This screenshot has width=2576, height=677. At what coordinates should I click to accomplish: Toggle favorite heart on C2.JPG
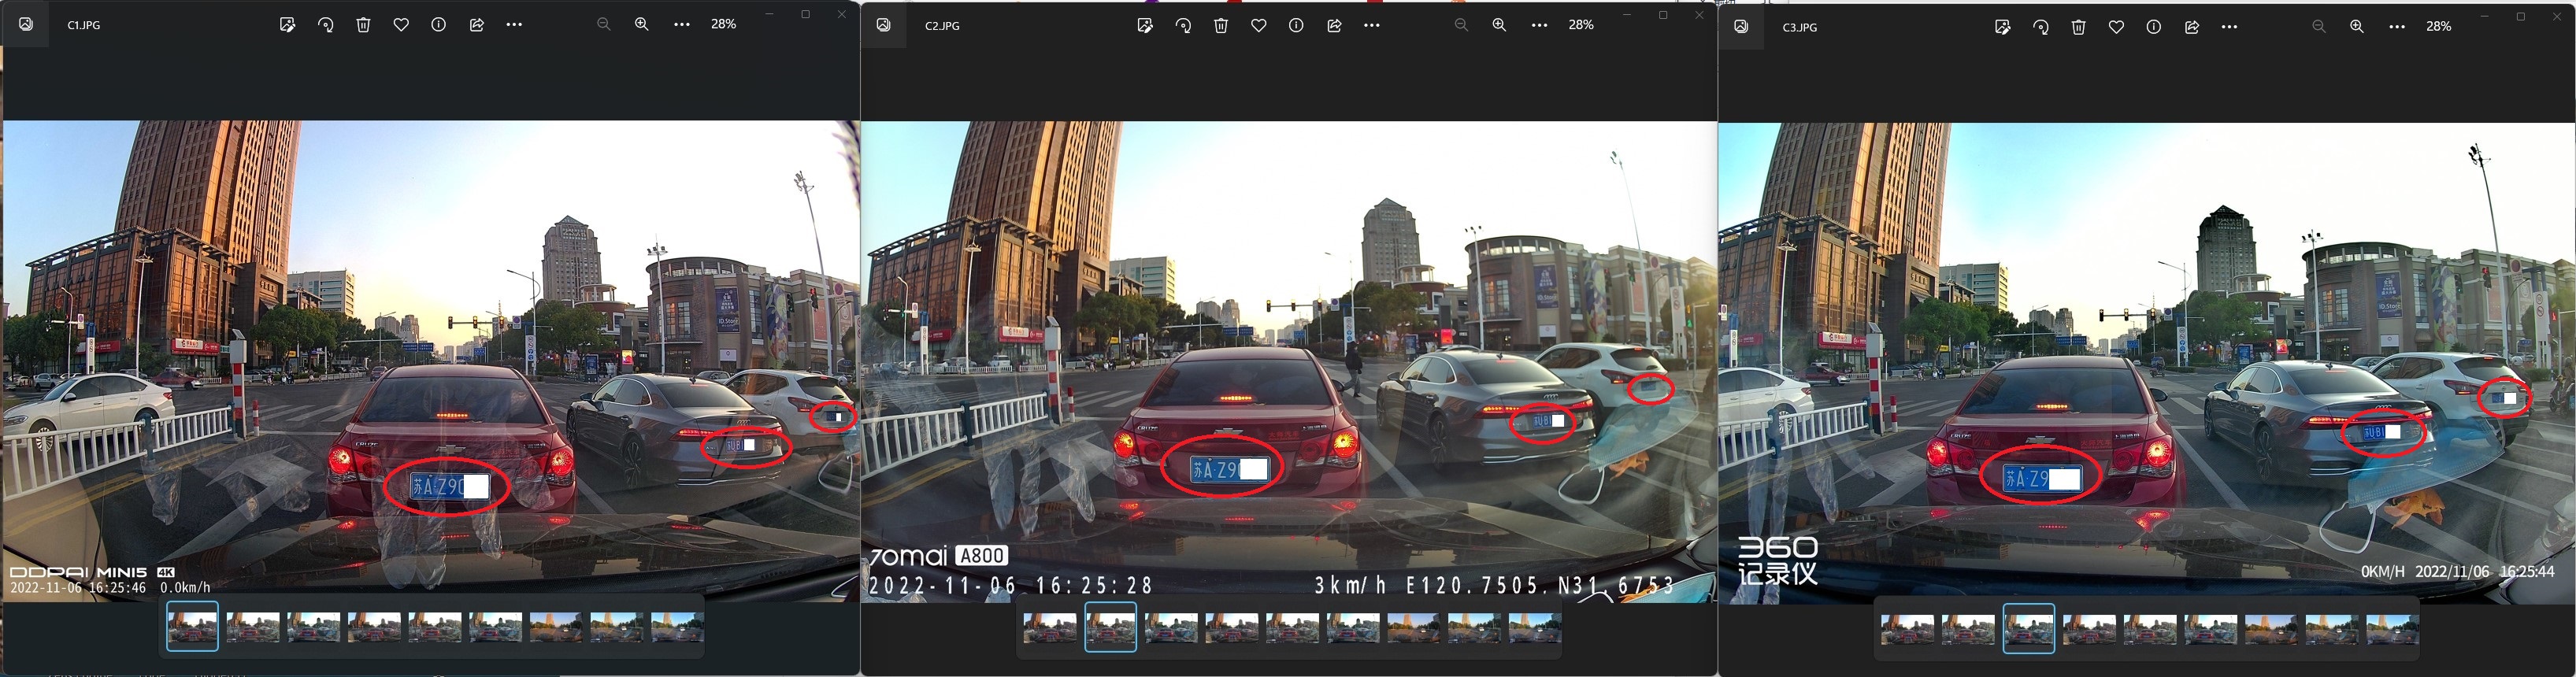tap(1258, 25)
